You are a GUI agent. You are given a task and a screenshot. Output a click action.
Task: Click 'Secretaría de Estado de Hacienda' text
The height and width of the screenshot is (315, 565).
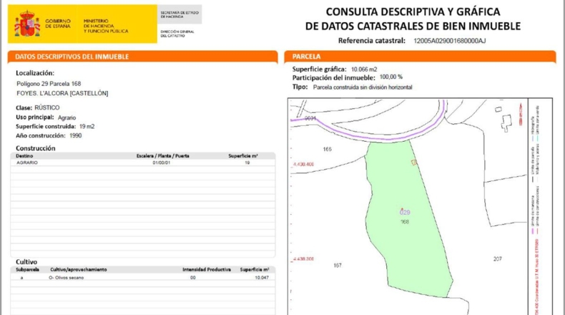pos(180,14)
